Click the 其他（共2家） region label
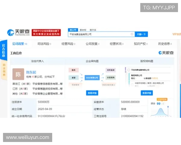This screenshot has width=181, height=145. (20, 94)
